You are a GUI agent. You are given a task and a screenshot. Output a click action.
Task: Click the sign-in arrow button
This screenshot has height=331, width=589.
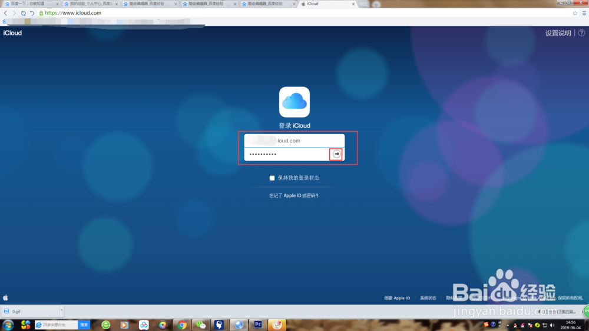coord(336,154)
